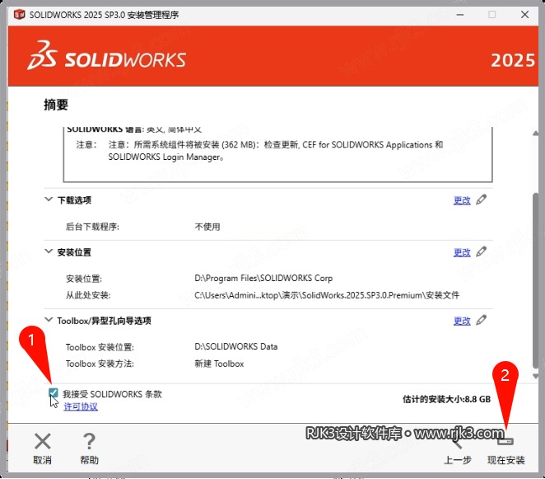The height and width of the screenshot is (479, 545).
Task: Click the SOLIDWORKS app icon in title bar
Action: click(x=20, y=15)
